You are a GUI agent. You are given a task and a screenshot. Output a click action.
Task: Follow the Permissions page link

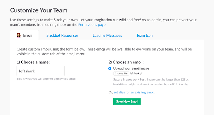(92, 25)
